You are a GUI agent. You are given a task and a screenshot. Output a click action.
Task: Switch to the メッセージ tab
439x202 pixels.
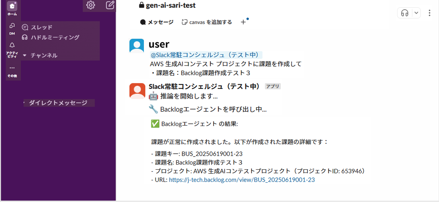pos(157,22)
